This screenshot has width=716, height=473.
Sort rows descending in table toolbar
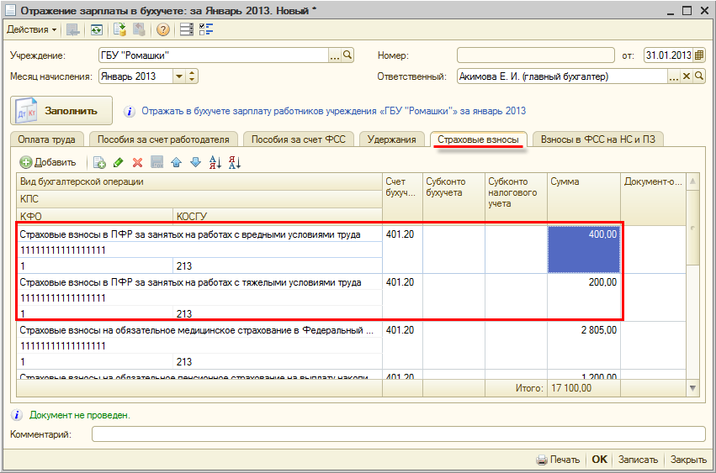235,162
